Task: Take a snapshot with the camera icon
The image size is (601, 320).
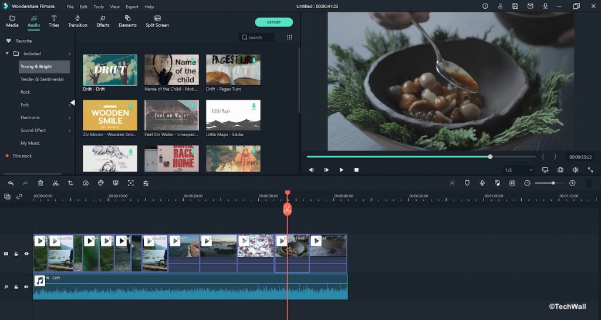Action: point(561,170)
